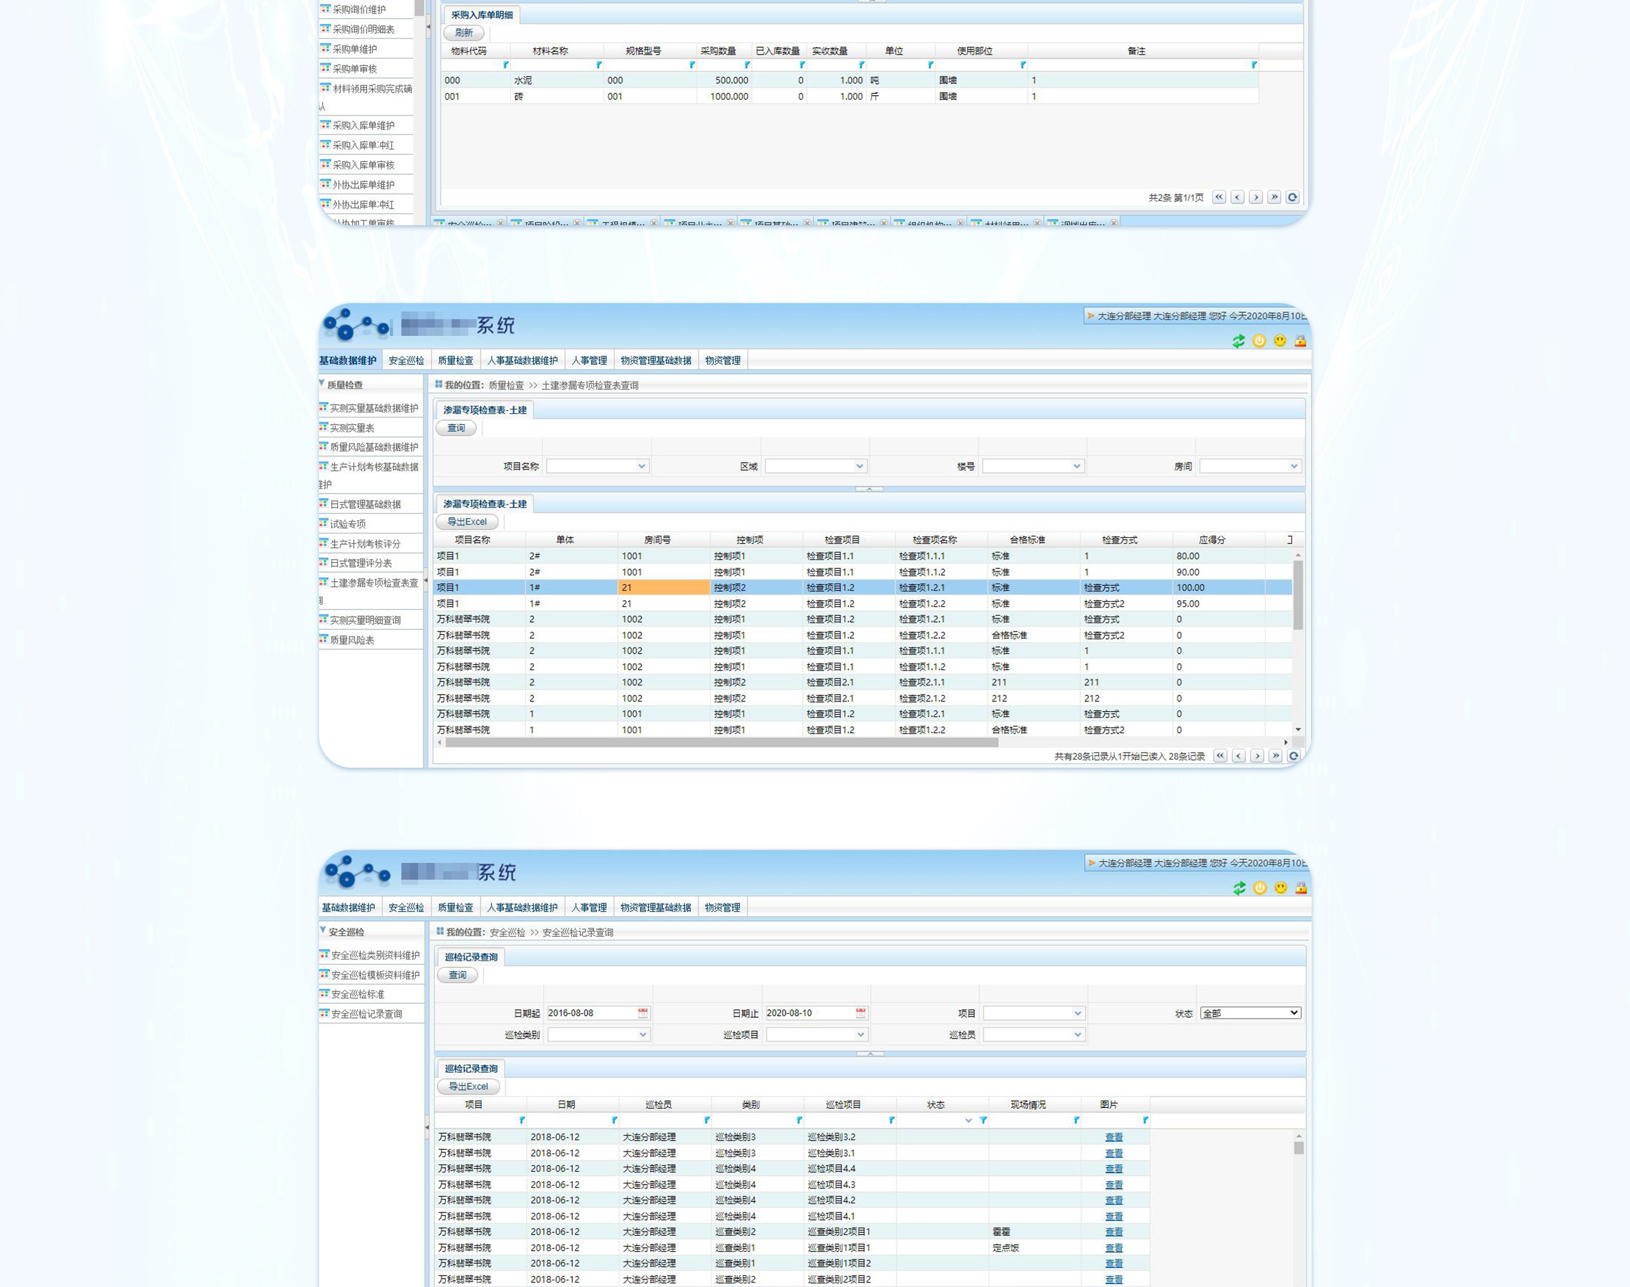The image size is (1630, 1287).
Task: Expand the 巡检类别 combo box
Action: 643,1035
